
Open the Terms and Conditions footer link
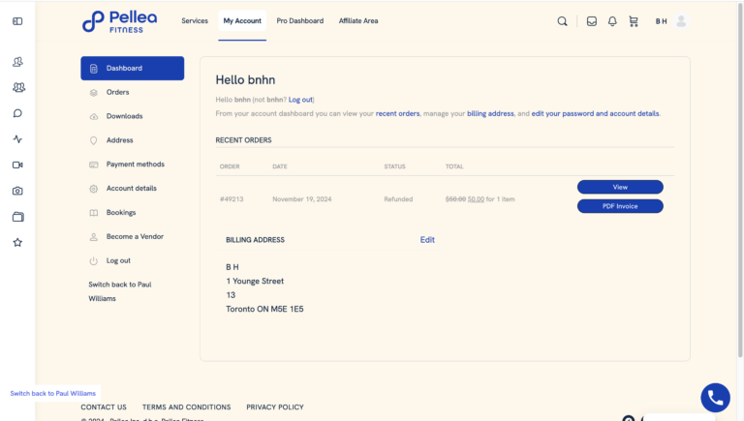pyautogui.click(x=186, y=407)
